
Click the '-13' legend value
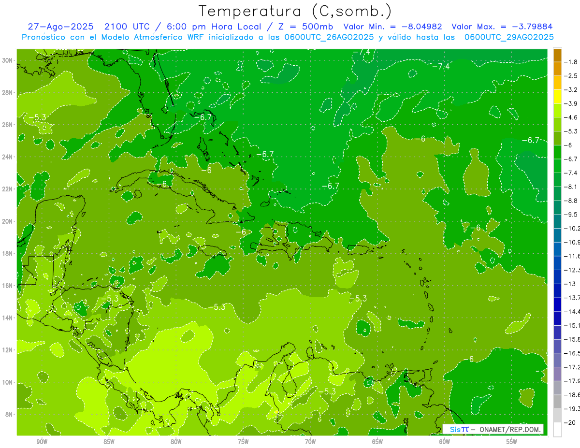[x=570, y=284]
